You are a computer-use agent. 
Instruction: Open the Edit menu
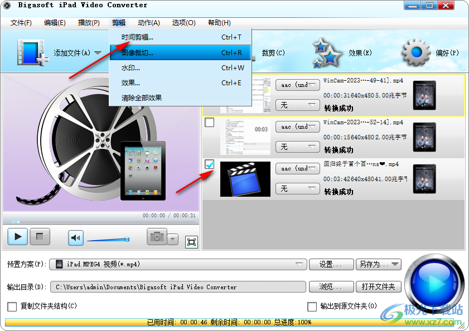coord(55,23)
